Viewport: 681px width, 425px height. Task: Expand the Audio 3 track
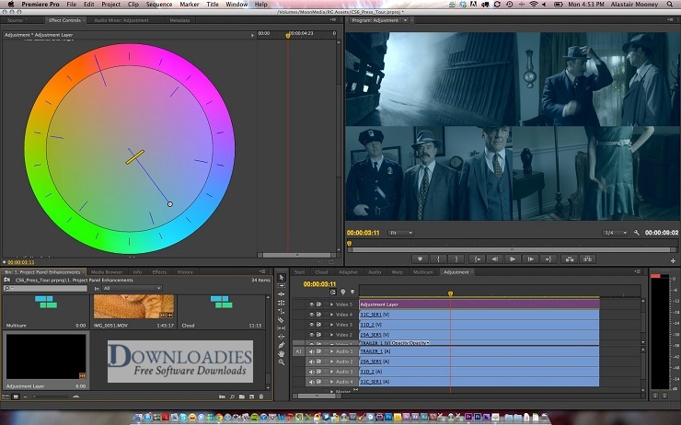[x=331, y=372]
